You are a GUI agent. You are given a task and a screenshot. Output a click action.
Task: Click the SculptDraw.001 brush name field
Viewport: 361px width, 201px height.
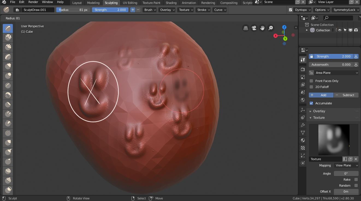click(38, 10)
